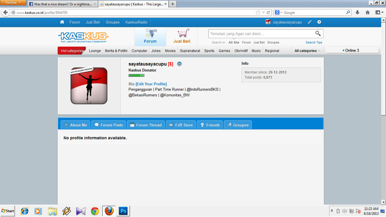
Task: Open Berita & Politik category
Action: (116, 51)
